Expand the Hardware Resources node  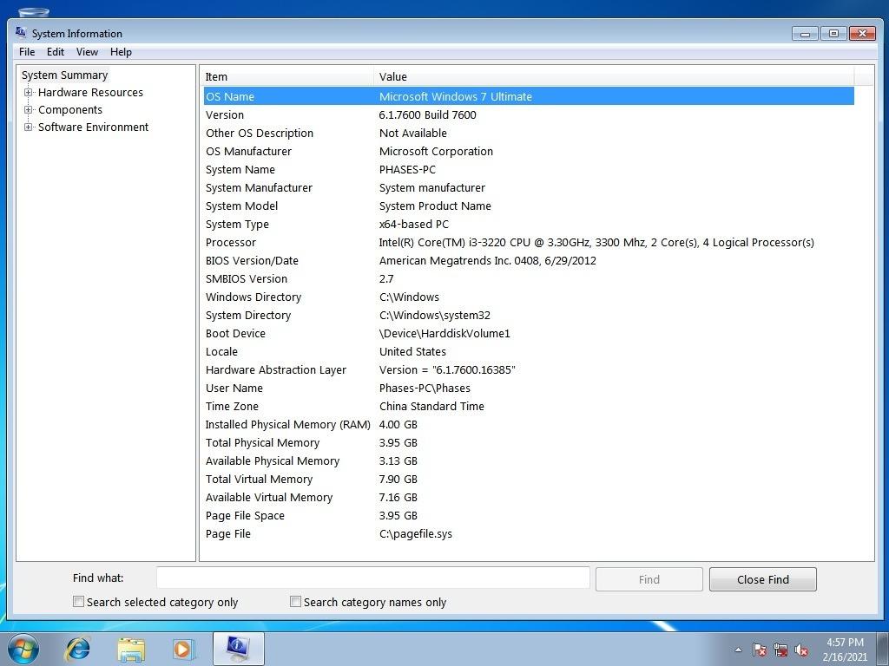coord(29,92)
